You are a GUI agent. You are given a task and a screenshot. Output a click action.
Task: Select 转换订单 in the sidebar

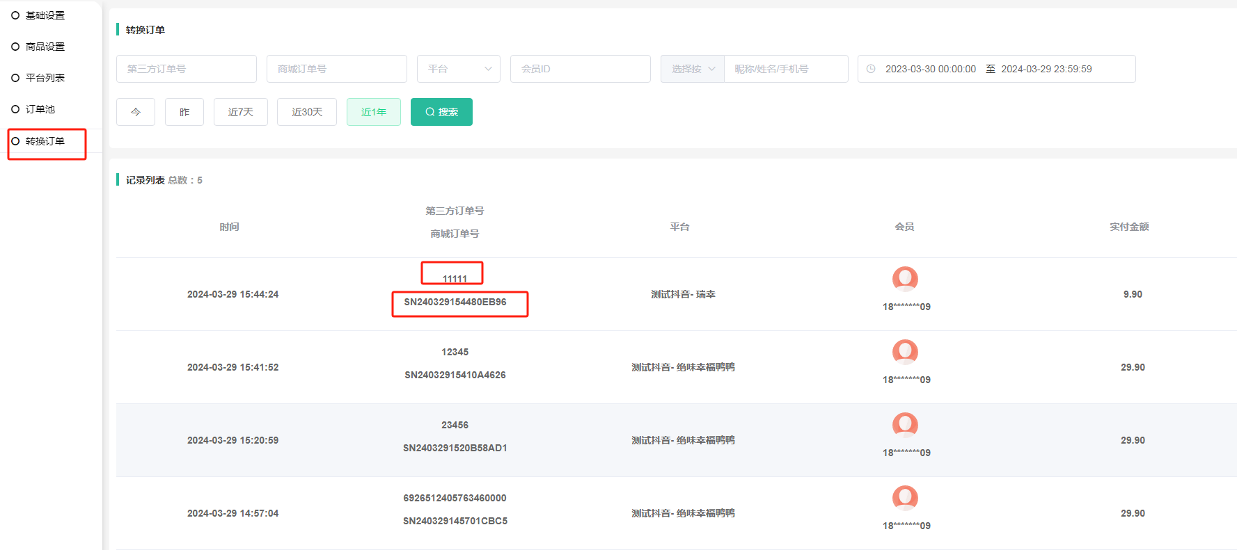pyautogui.click(x=45, y=141)
